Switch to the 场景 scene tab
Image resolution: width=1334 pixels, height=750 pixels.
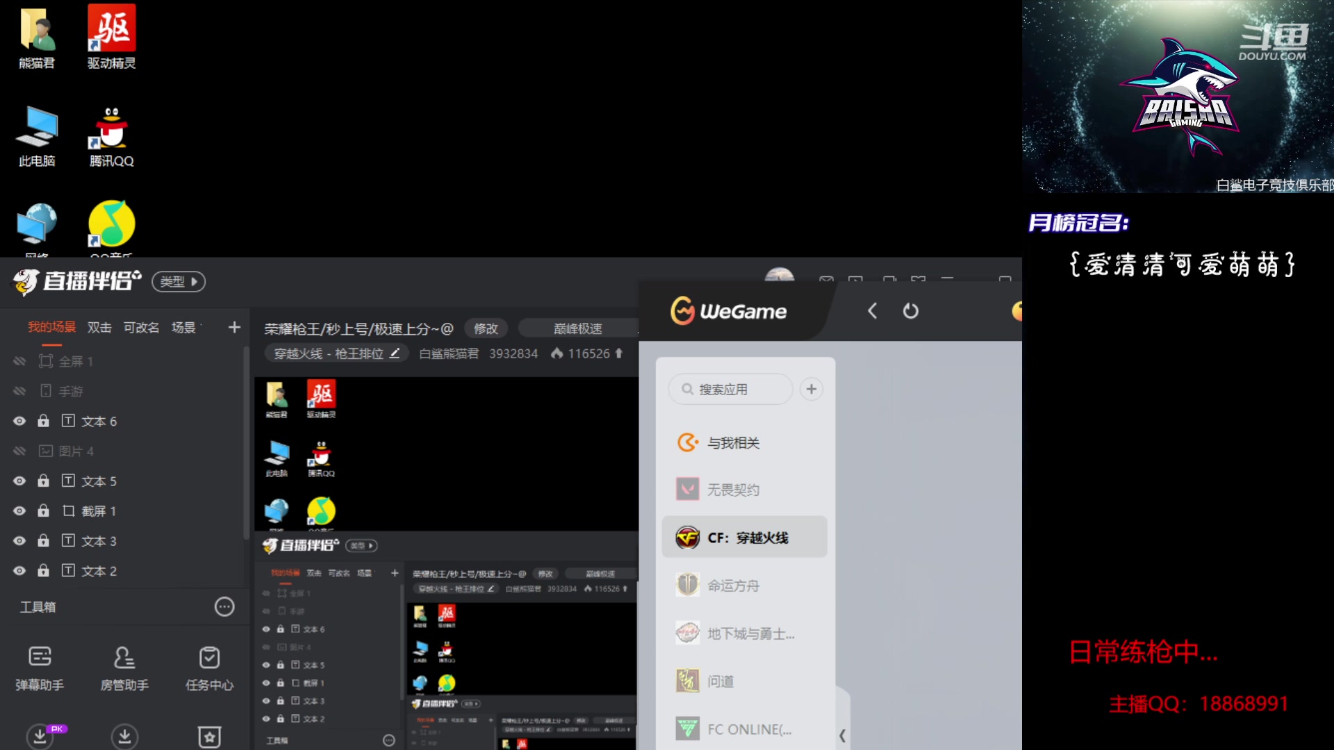coord(183,327)
